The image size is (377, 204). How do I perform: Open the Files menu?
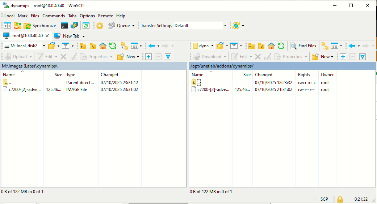35,16
